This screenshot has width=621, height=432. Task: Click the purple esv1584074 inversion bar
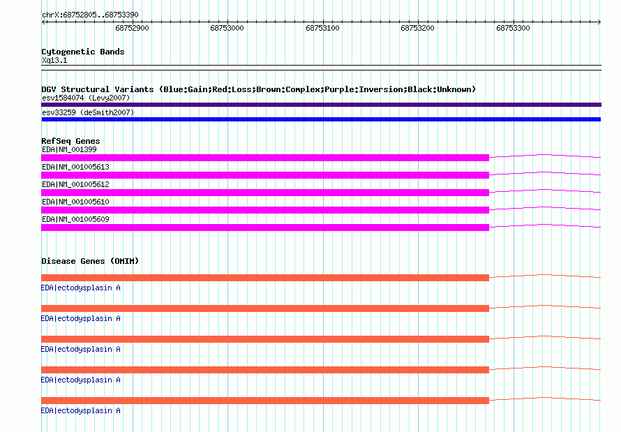321,105
